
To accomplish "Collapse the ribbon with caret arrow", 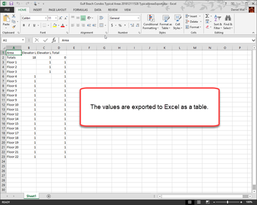I will [x=253, y=33].
